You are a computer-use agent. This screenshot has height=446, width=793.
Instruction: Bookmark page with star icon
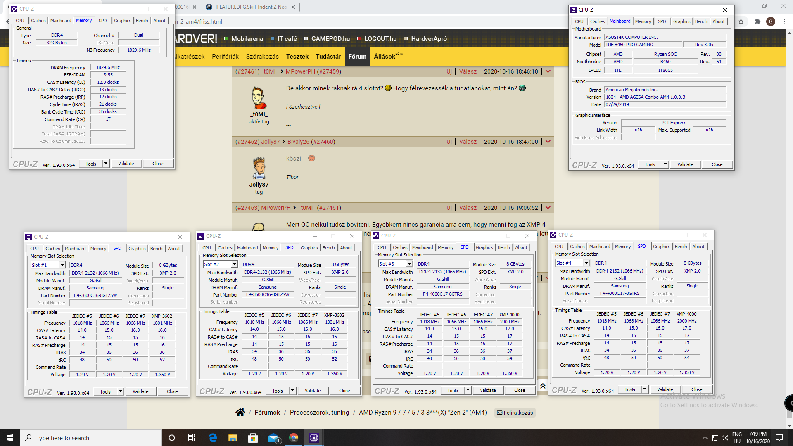point(741,21)
